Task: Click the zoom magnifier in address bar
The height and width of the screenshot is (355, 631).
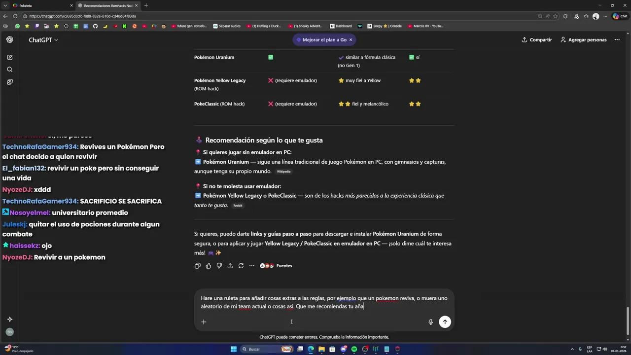Action: [540, 16]
